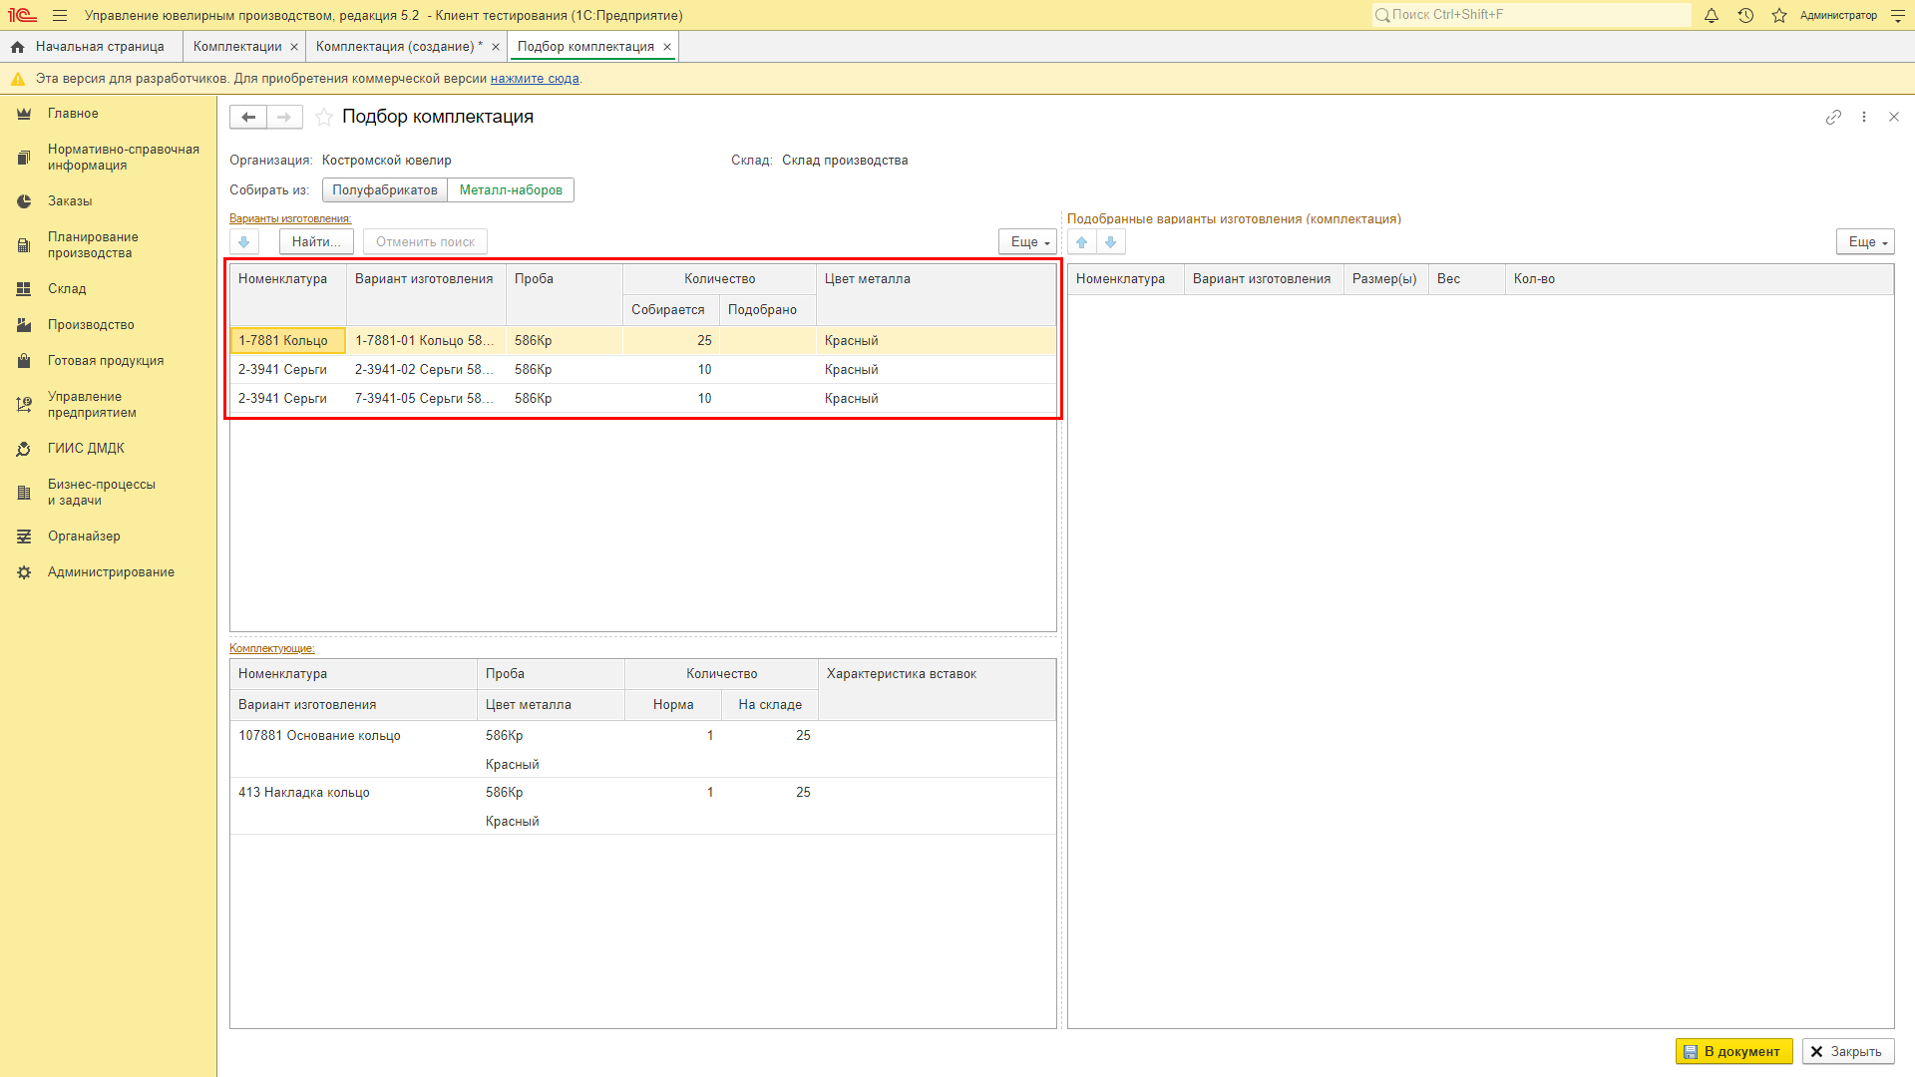1915x1077 pixels.
Task: Go back with the left arrow button
Action: (248, 117)
